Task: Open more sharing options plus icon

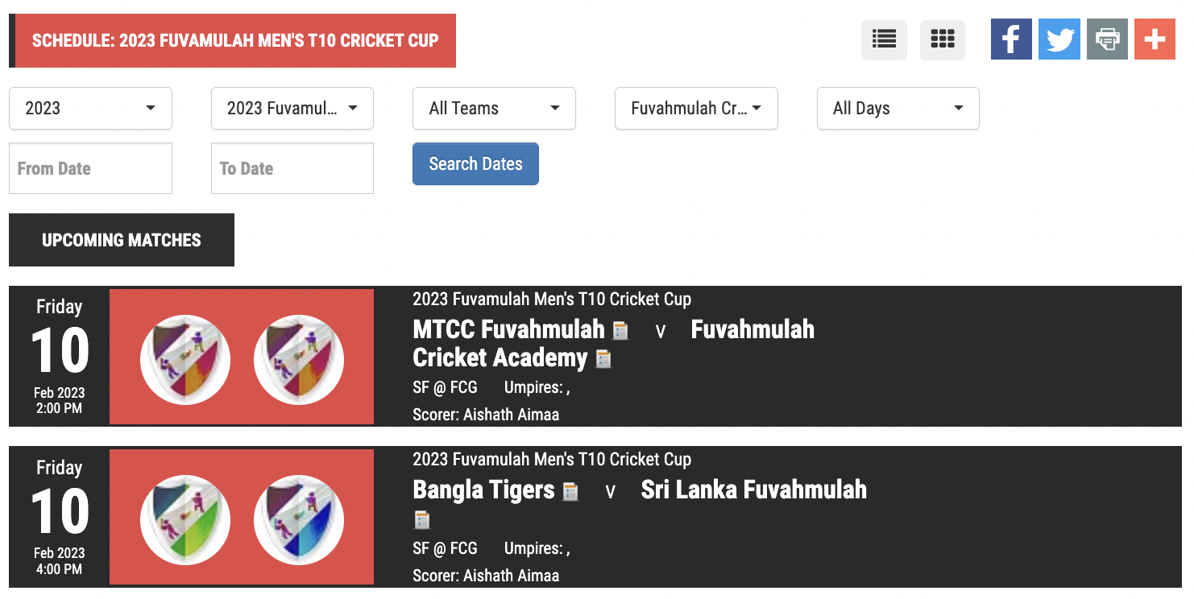Action: [x=1155, y=39]
